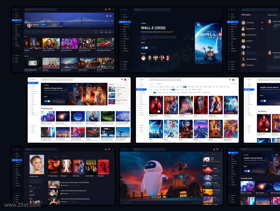The width and height of the screenshot is (280, 211).
Task: Go back using arrow in Jennifer Lawrence screen
Action: pos(25,153)
